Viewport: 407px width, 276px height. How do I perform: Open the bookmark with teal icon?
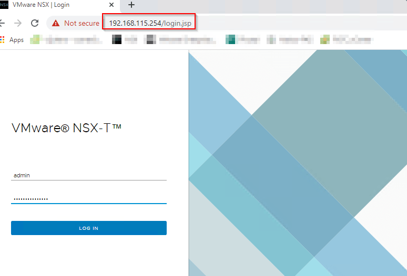click(243, 39)
